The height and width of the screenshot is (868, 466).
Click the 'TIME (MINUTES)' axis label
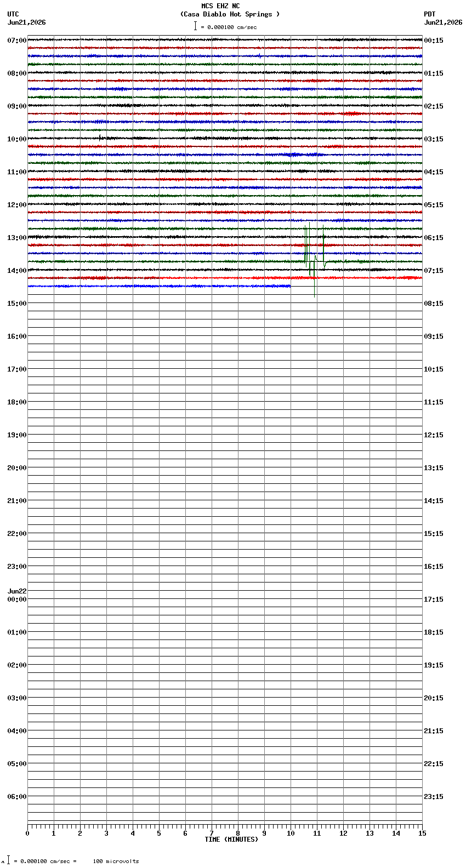pyautogui.click(x=231, y=840)
